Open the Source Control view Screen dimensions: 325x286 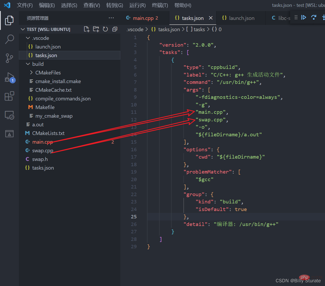[9, 58]
